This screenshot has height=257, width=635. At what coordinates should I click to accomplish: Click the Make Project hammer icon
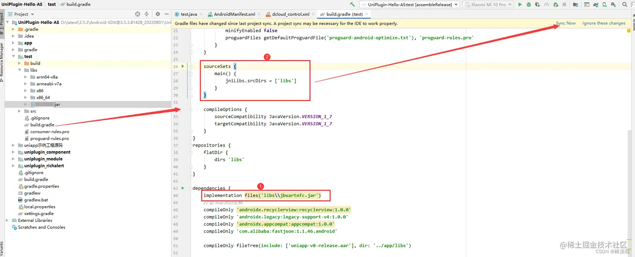click(x=352, y=5)
